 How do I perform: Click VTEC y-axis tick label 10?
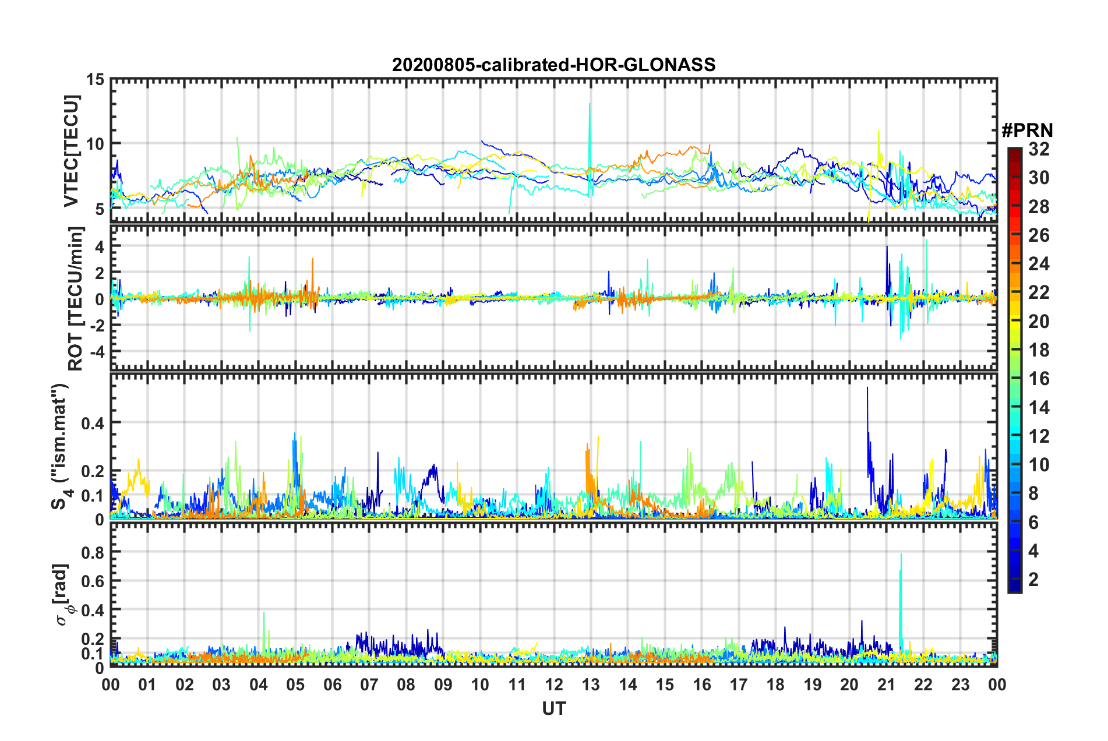tap(96, 144)
